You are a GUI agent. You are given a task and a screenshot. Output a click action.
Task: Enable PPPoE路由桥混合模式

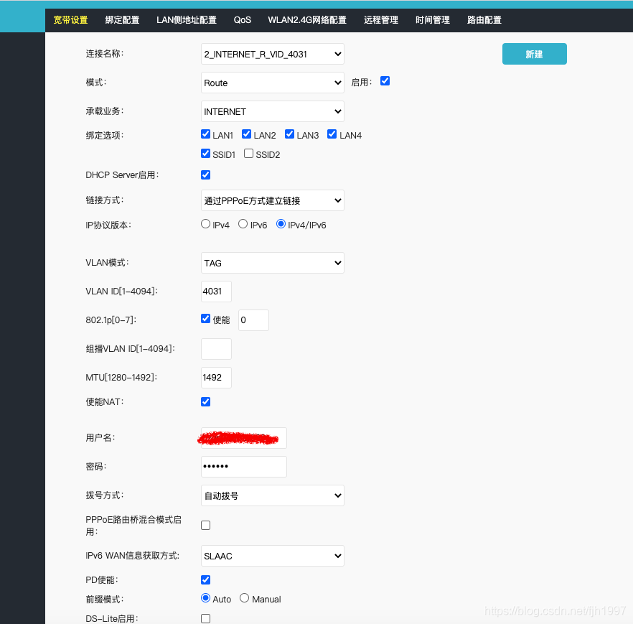[205, 525]
